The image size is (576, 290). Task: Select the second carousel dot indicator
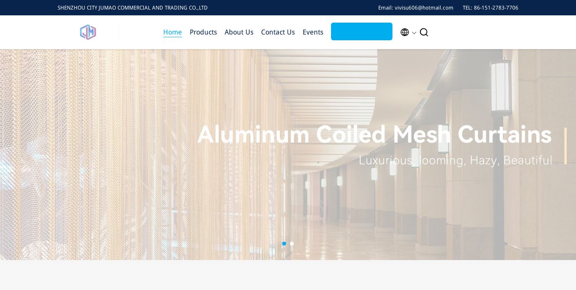pyautogui.click(x=292, y=244)
